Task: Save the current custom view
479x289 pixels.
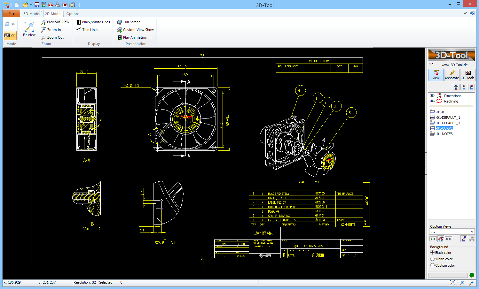Action: tap(464, 239)
